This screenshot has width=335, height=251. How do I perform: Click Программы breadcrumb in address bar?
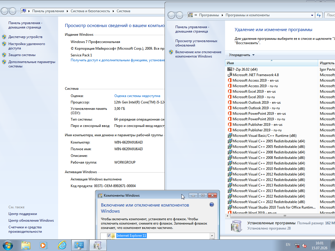pyautogui.click(x=209, y=15)
